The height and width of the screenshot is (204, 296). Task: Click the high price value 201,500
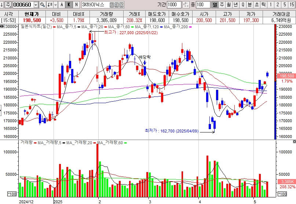[x=227, y=21]
